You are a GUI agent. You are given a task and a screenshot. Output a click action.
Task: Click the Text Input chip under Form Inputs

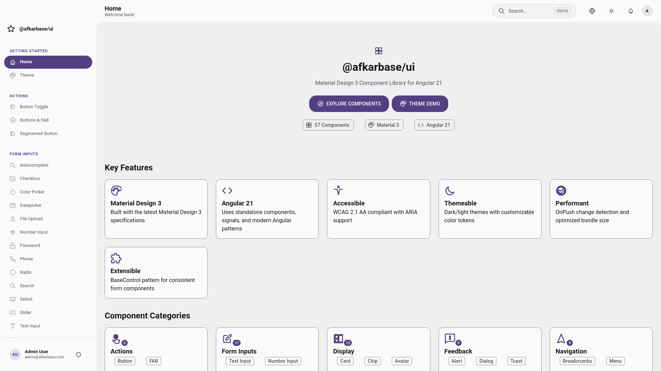coord(240,361)
